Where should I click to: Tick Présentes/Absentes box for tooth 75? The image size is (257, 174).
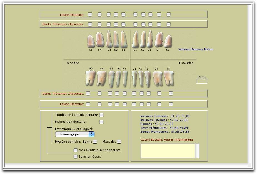point(171,93)
